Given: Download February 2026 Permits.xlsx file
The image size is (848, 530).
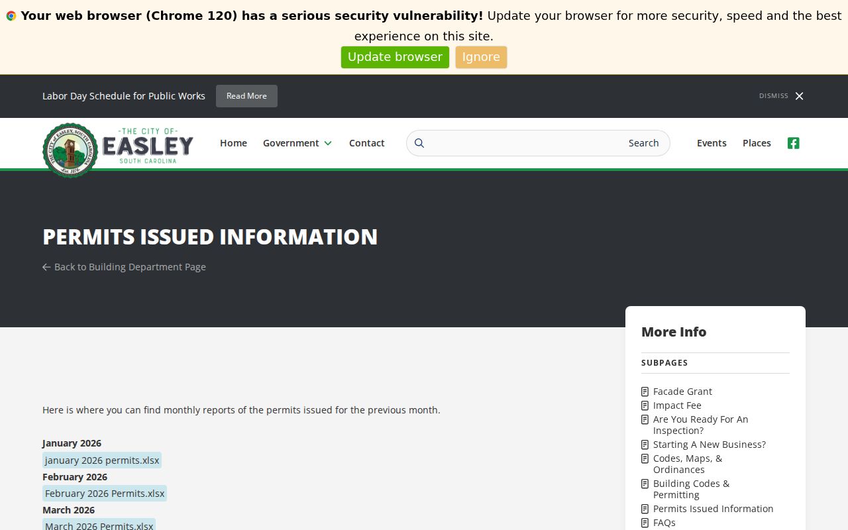Looking at the screenshot, I should click(105, 494).
